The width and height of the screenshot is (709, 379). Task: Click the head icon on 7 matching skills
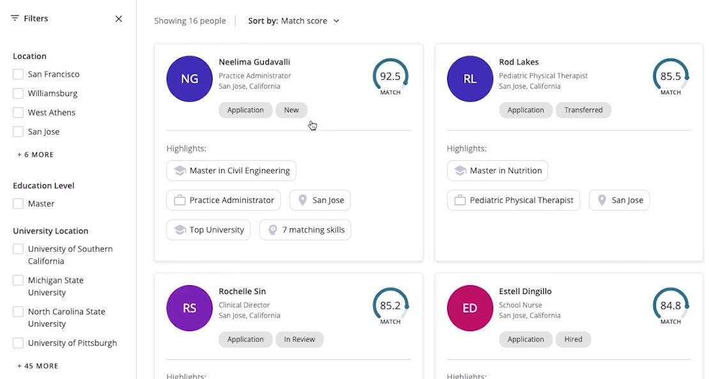[273, 230]
